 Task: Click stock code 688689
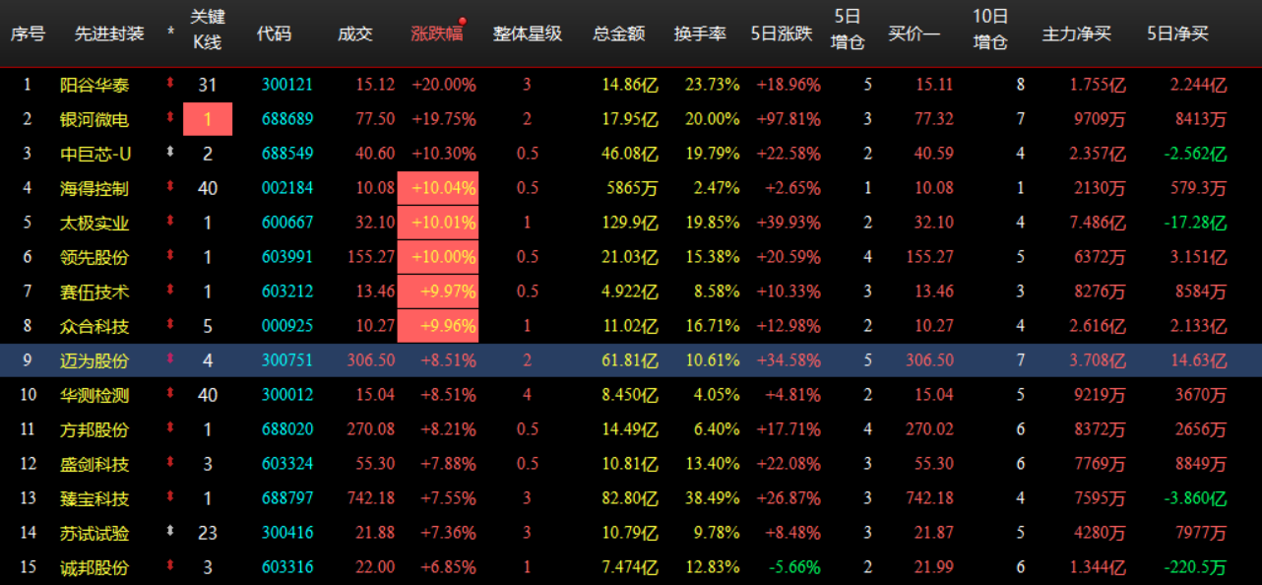287,120
